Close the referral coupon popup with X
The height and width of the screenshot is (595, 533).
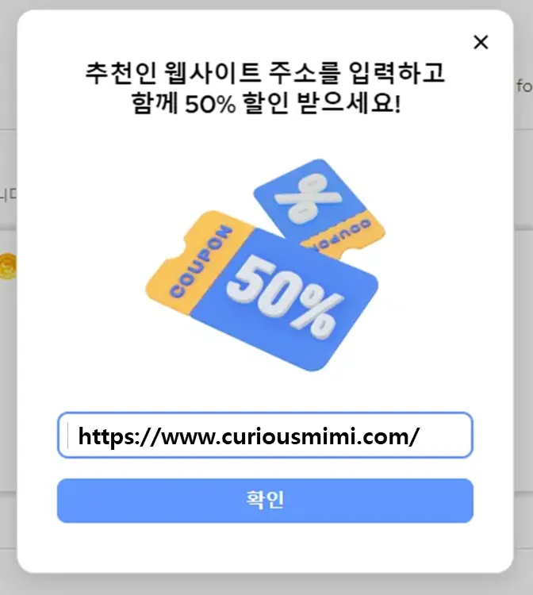point(481,42)
